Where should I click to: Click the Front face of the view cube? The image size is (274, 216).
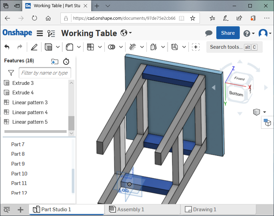tap(239, 79)
